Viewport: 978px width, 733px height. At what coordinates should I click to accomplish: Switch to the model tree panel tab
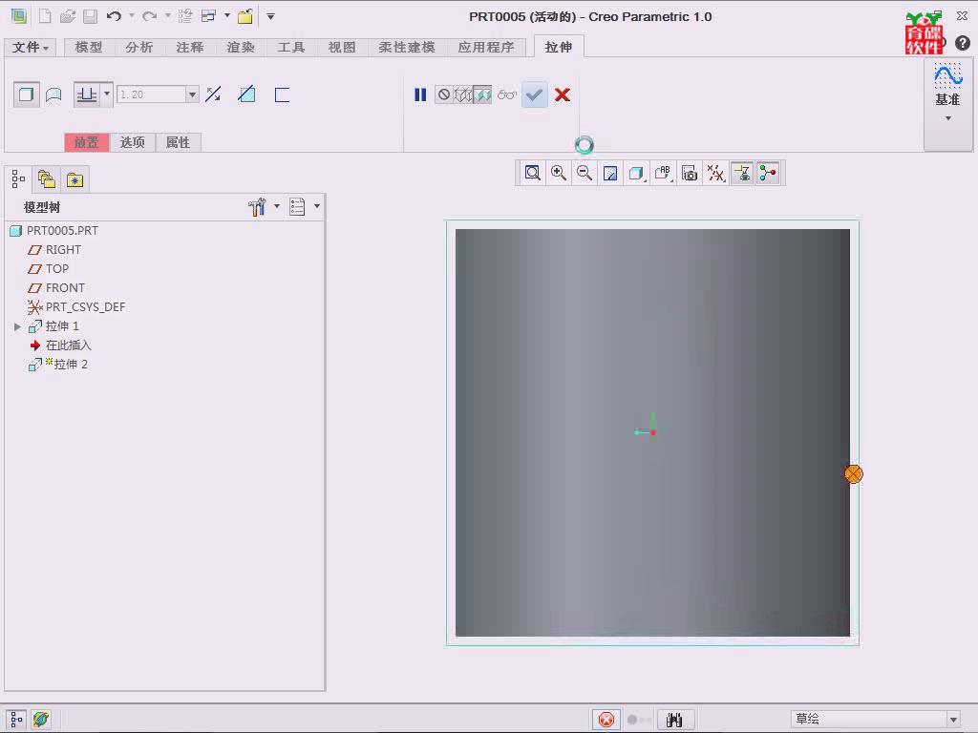(x=18, y=179)
